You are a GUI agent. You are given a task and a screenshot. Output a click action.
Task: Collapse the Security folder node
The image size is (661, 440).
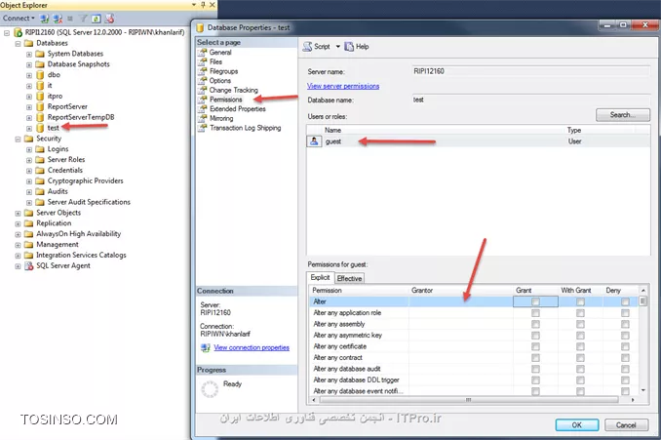click(x=18, y=139)
